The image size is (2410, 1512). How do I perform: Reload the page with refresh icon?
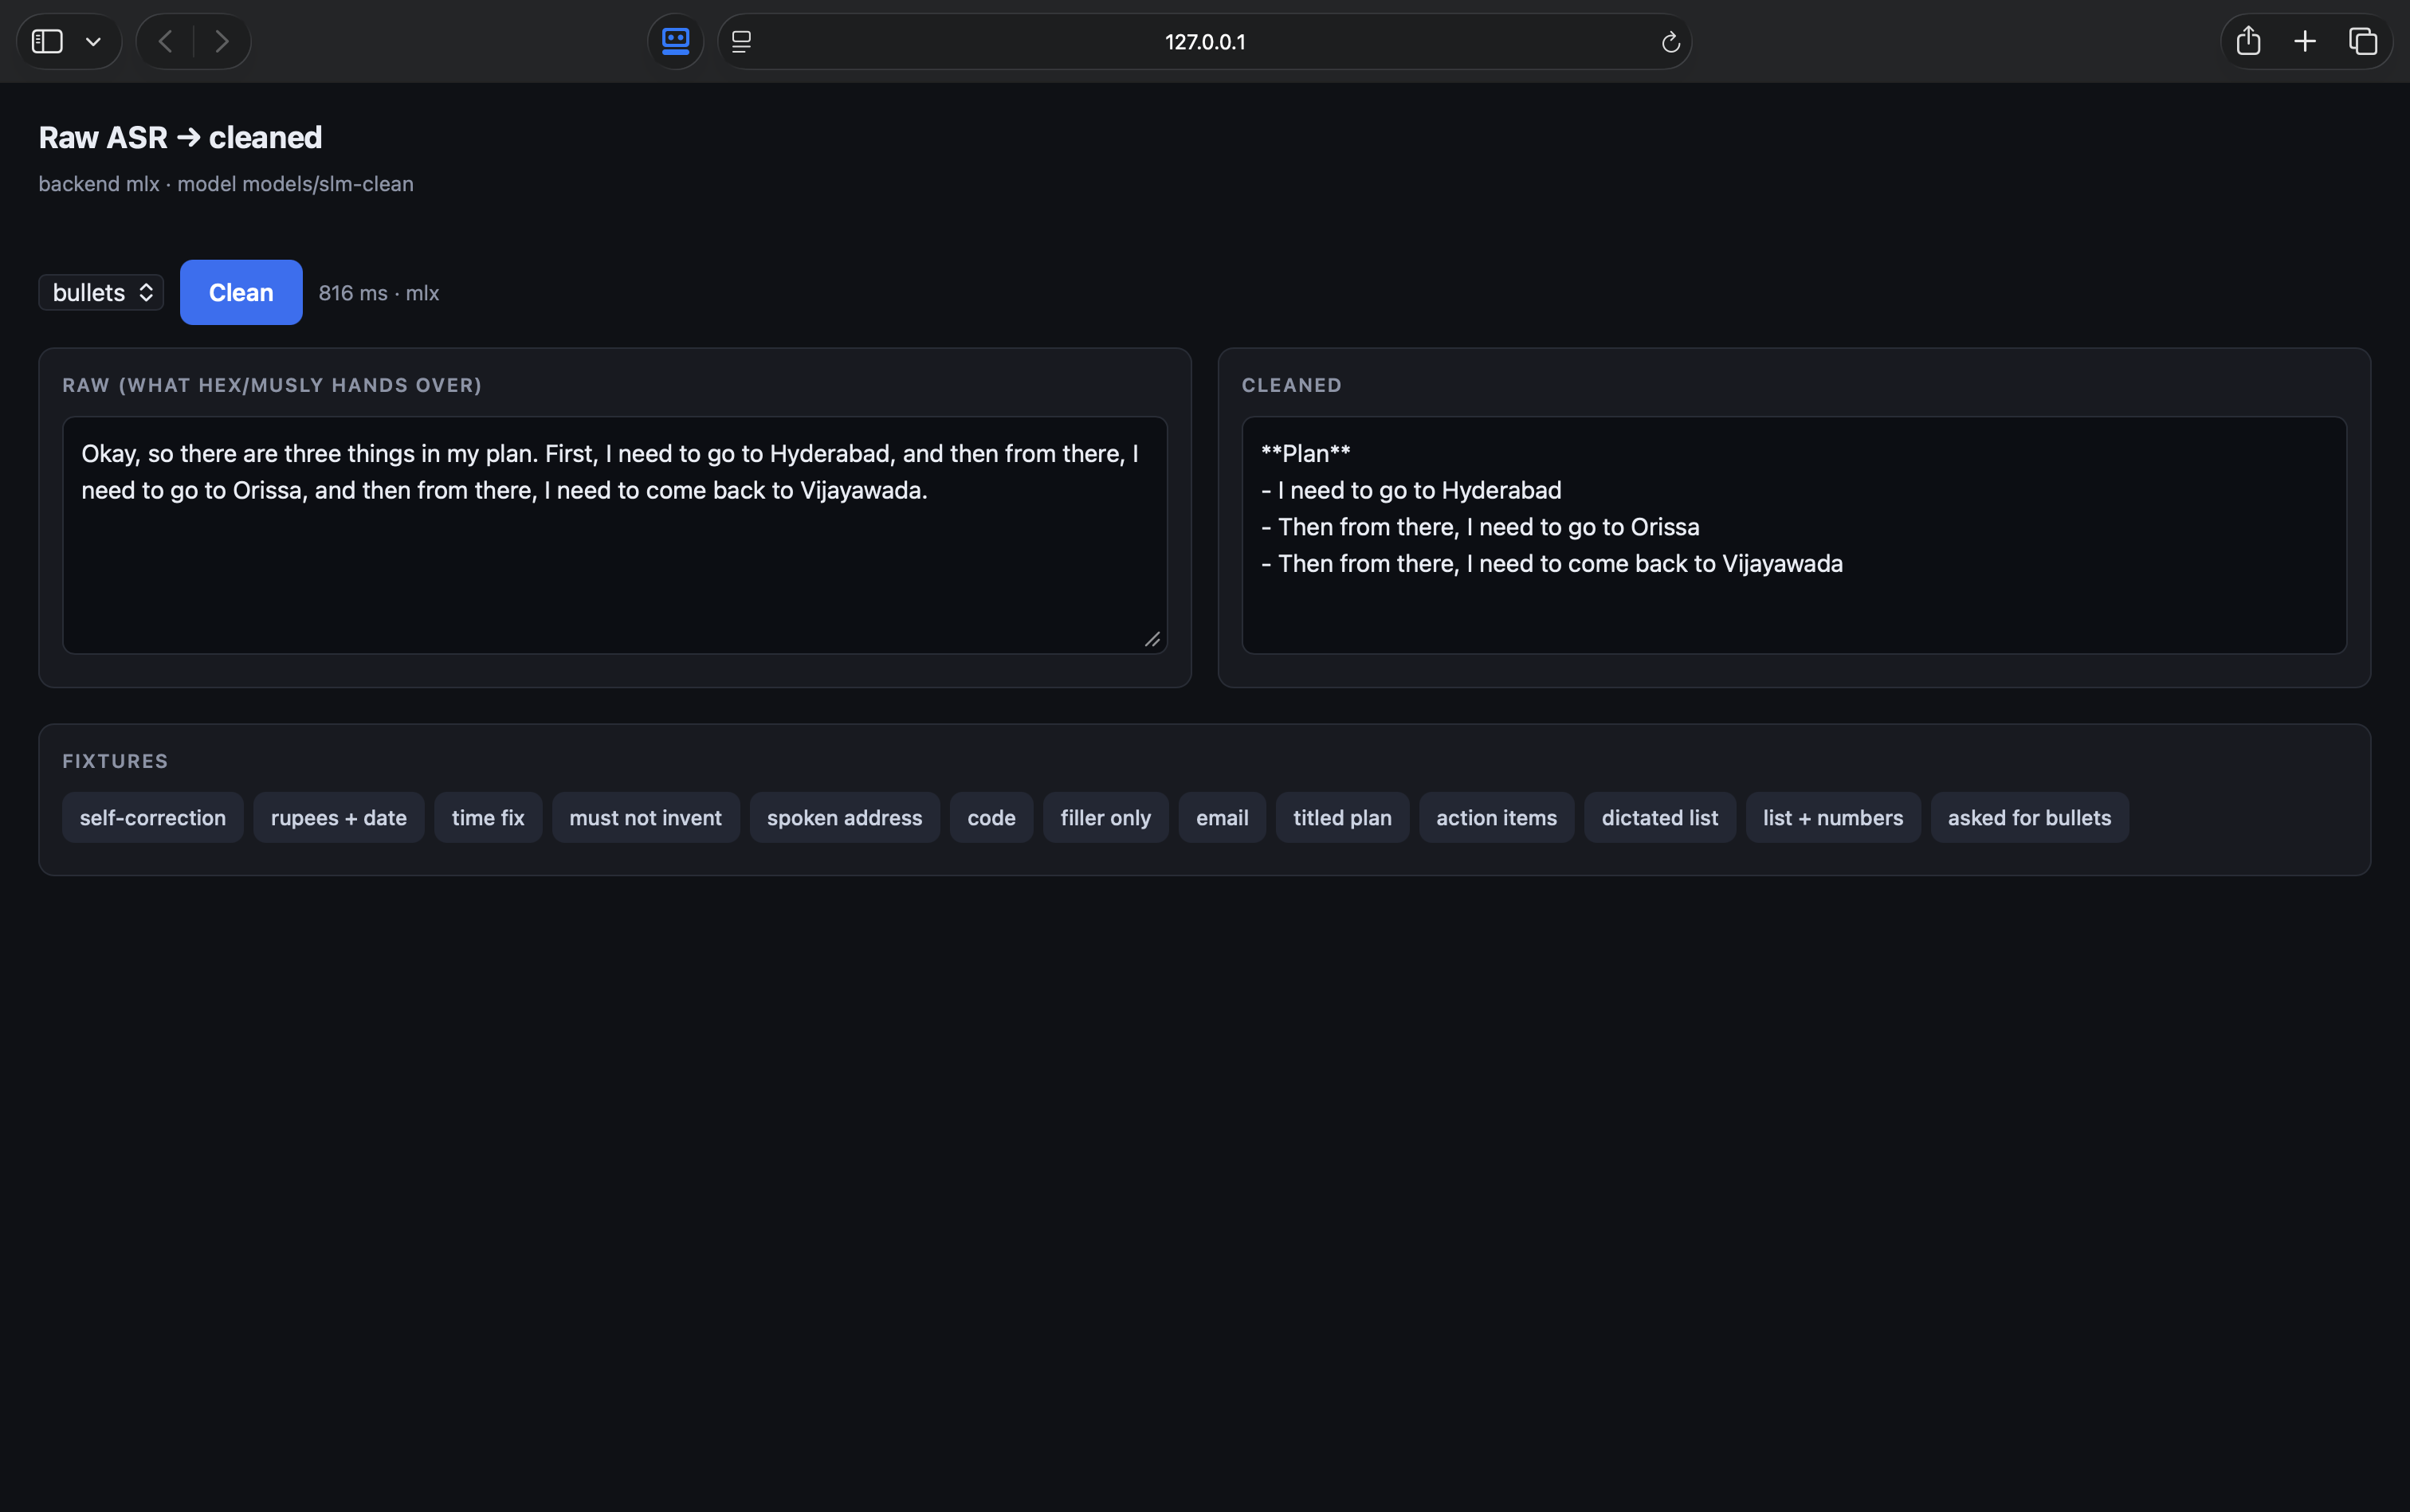[1670, 42]
